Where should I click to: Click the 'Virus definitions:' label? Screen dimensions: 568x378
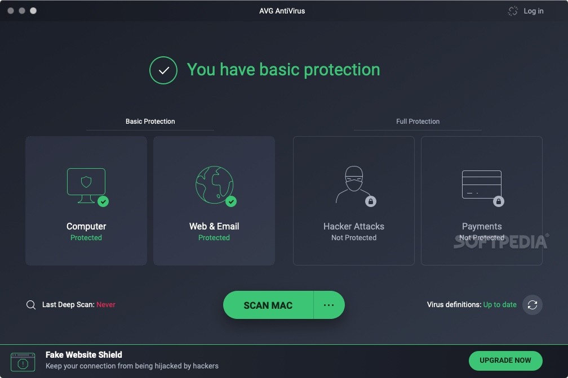point(454,304)
